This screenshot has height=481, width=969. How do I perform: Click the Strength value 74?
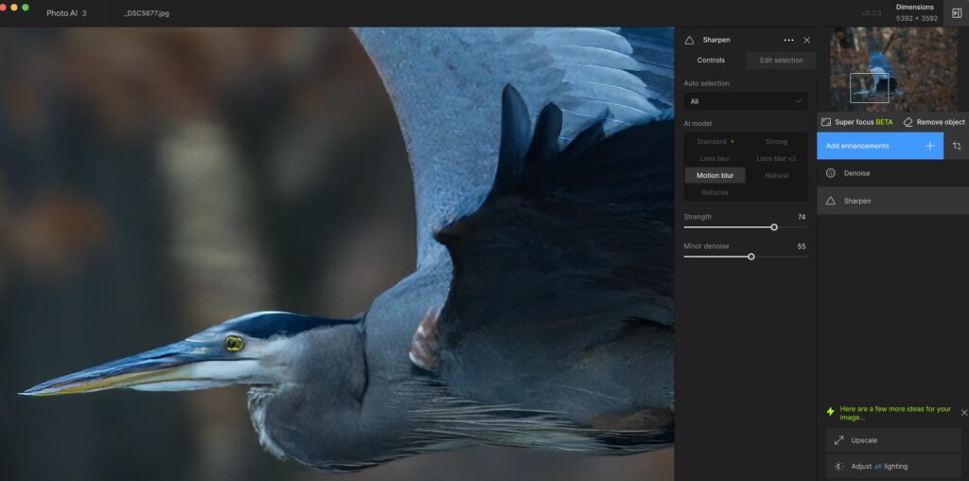[x=802, y=217]
